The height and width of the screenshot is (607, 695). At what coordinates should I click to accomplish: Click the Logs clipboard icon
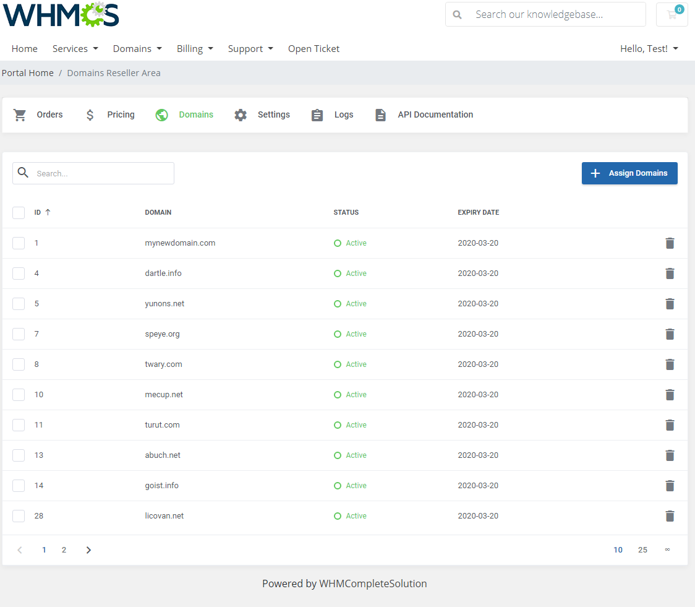[x=317, y=115]
